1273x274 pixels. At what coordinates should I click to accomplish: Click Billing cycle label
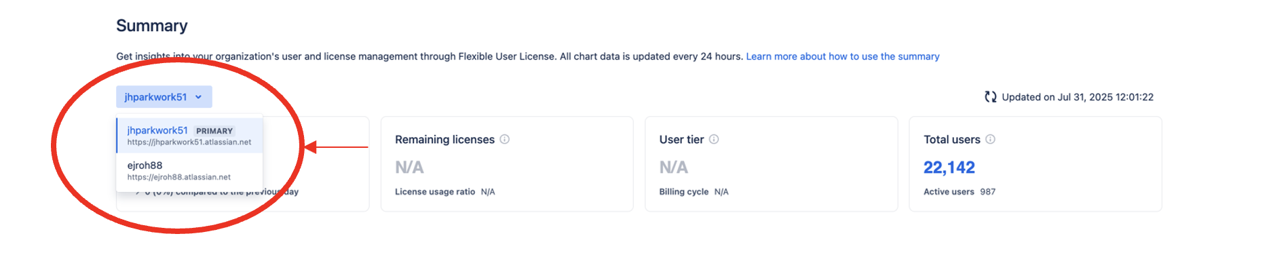pos(683,192)
